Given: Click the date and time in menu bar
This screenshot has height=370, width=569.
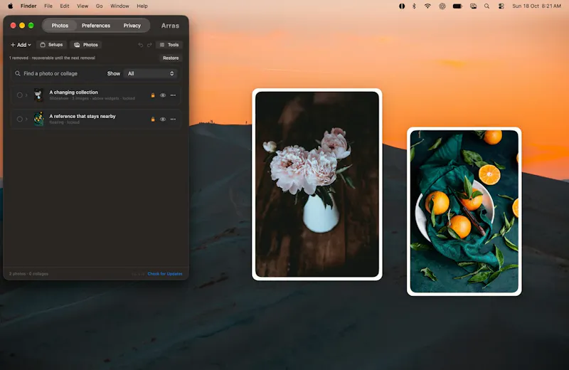Looking at the screenshot, I should click(536, 6).
